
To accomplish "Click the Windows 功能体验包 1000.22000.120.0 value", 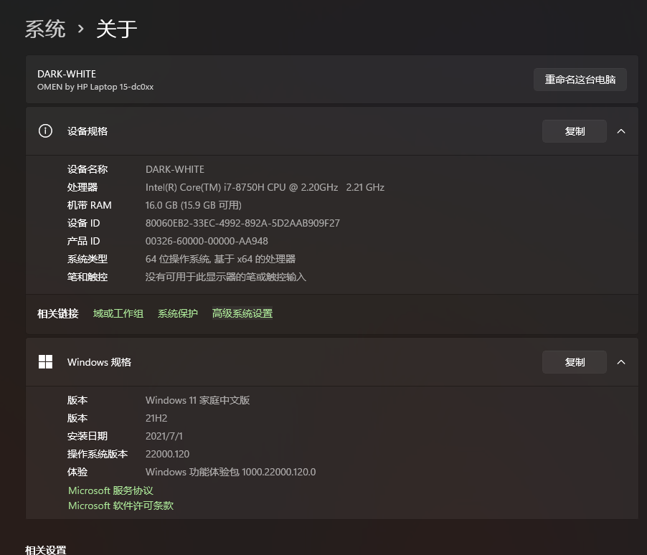I will [x=231, y=472].
